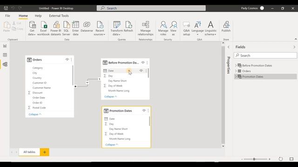
Task: Click the zoom out minus button
Action: point(242,159)
